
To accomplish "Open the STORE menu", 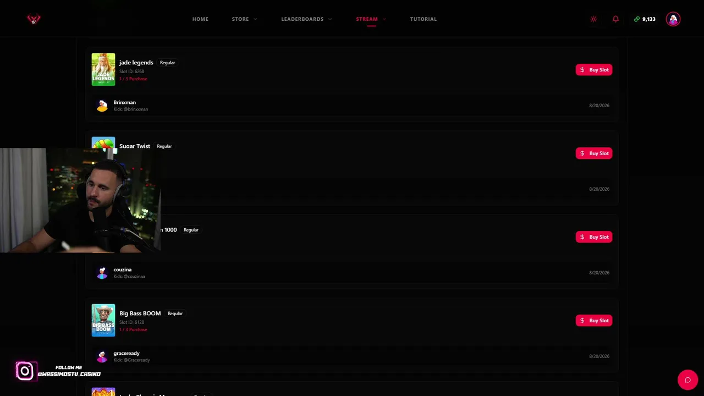I will [240, 19].
